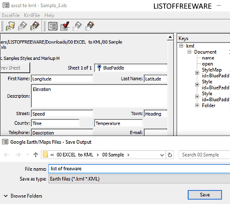Screen dimensions: 230x204
Task: Click the Search 00 Sample box
Action: click(x=204, y=155)
